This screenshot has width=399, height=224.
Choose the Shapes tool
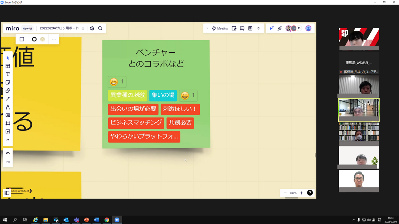pyautogui.click(x=8, y=91)
